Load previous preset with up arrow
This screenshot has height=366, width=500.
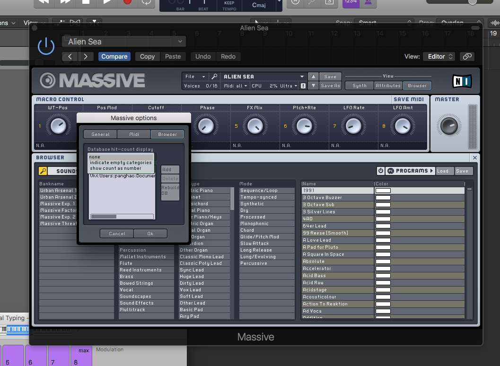[x=313, y=77]
